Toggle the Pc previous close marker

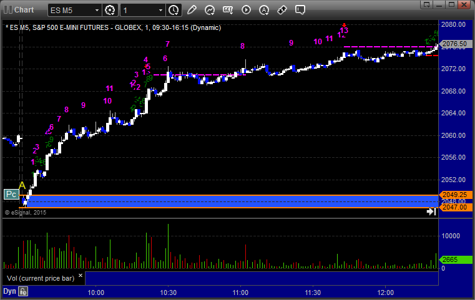[x=11, y=194]
